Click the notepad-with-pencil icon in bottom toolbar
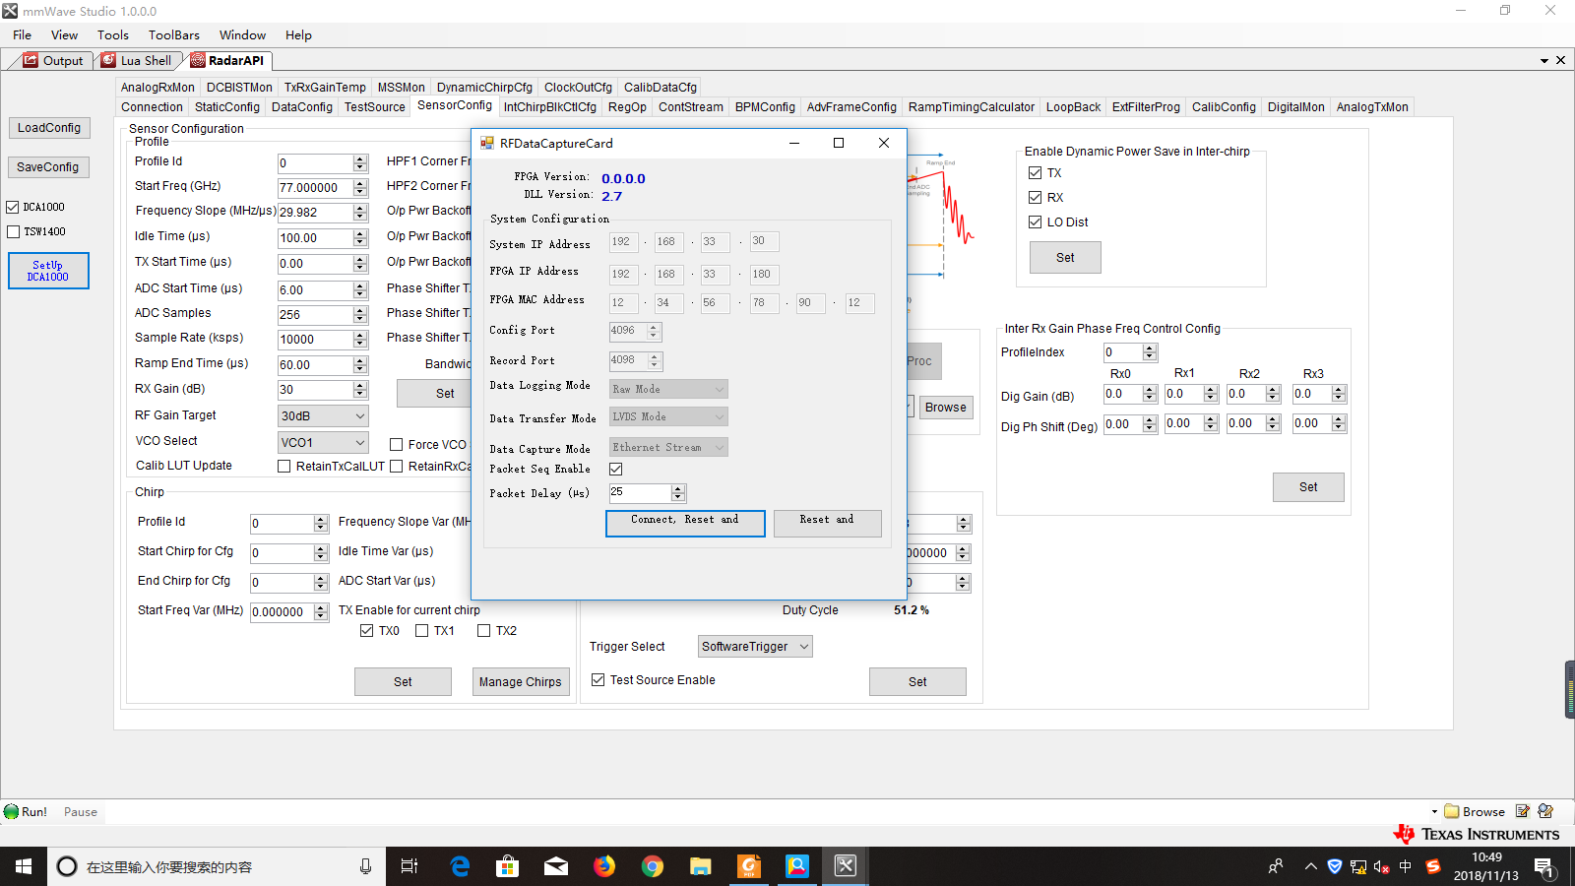This screenshot has height=886, width=1575. [1523, 811]
